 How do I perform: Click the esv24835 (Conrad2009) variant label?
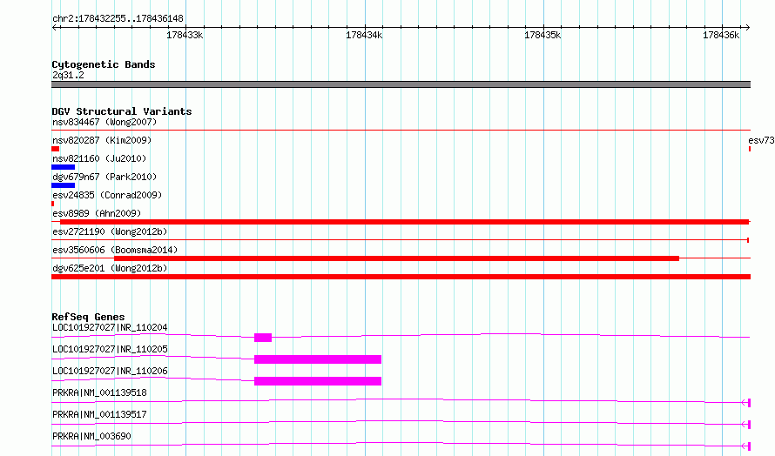[x=107, y=195]
